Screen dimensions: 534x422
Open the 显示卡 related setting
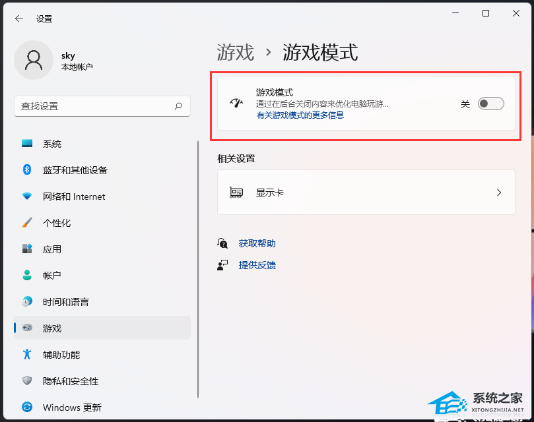click(x=366, y=193)
